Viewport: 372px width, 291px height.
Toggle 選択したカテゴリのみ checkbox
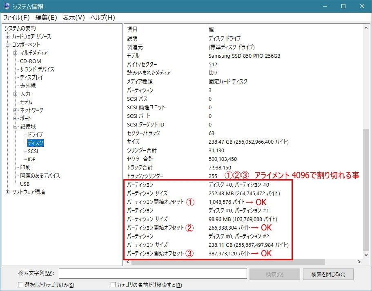click(x=21, y=284)
